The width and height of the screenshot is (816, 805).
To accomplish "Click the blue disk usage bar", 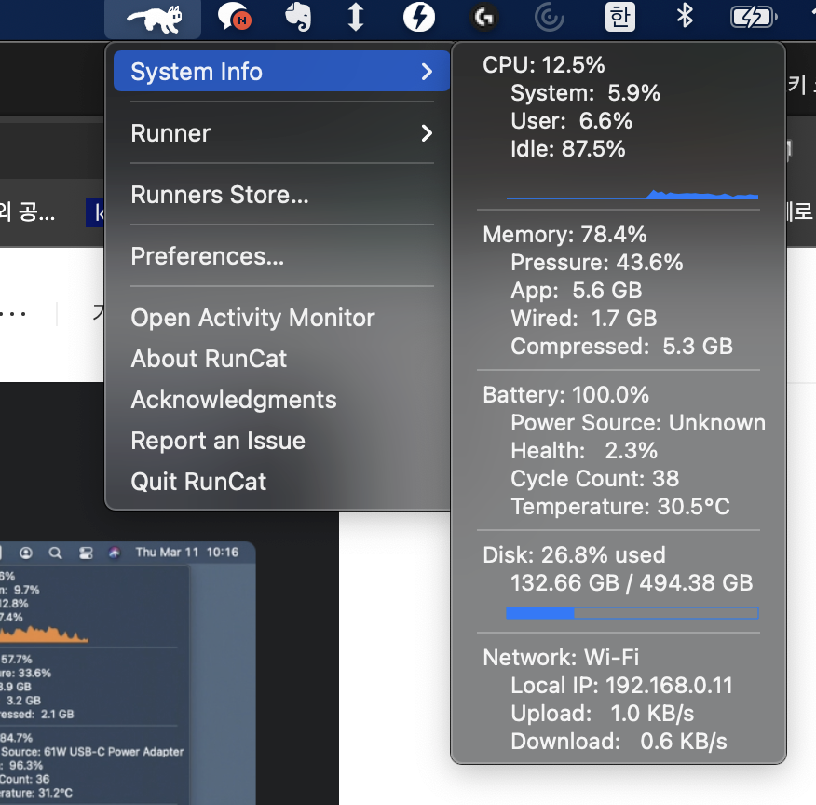I will click(632, 613).
